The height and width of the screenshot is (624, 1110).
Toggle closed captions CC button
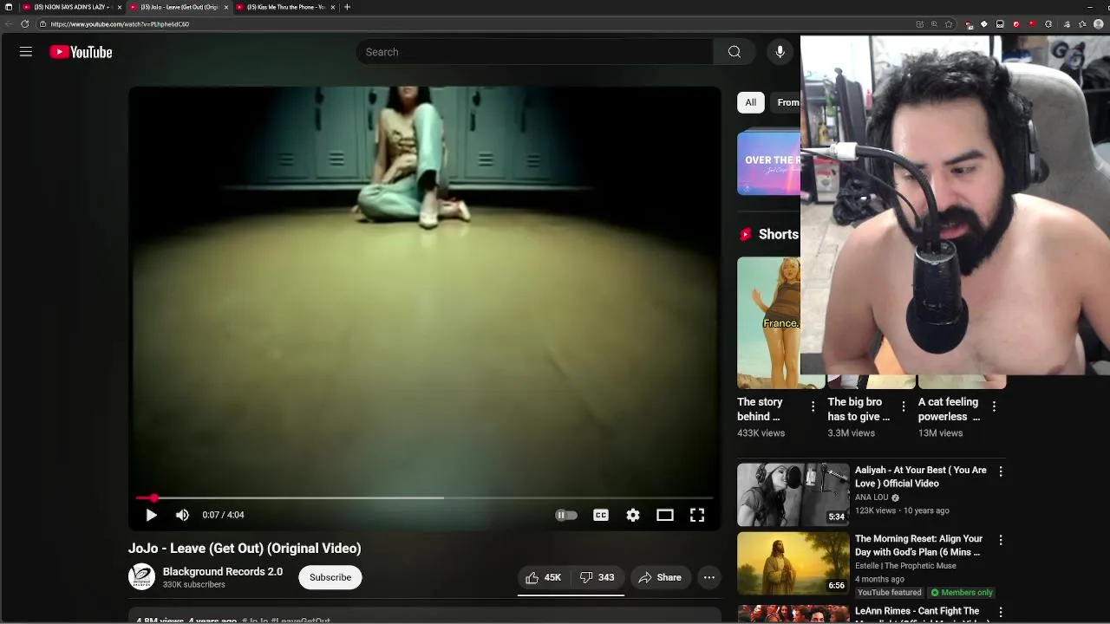tap(601, 515)
